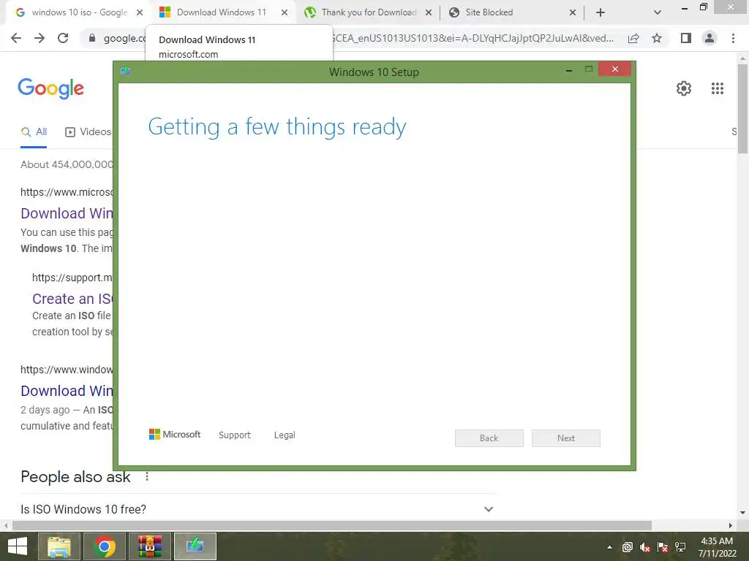Click Microsoft logo in Setup window
This screenshot has height=561, width=749.
tap(175, 434)
